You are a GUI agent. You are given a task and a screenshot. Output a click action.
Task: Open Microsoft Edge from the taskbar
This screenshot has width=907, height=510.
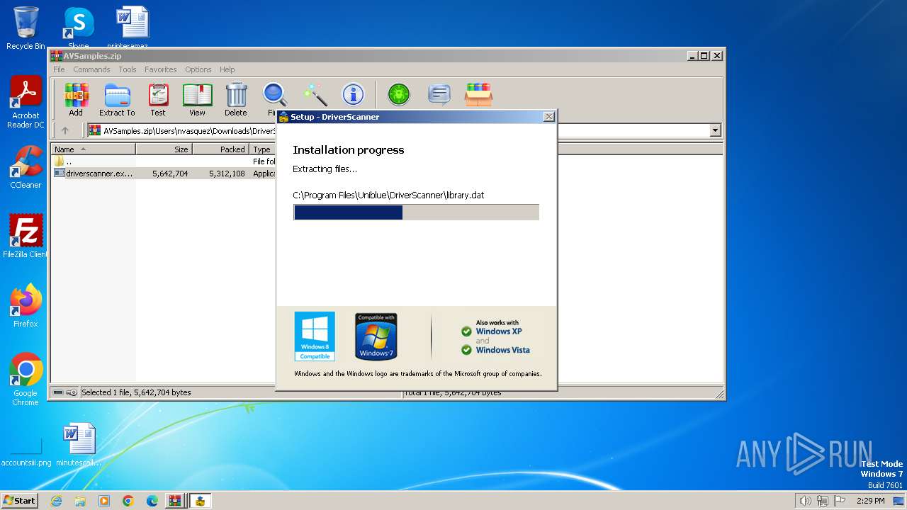coord(152,501)
